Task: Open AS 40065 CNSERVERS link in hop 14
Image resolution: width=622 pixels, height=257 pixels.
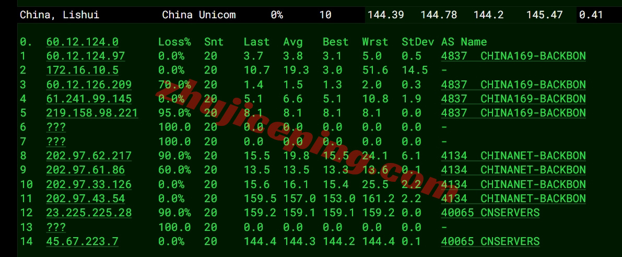Action: pyautogui.click(x=490, y=241)
